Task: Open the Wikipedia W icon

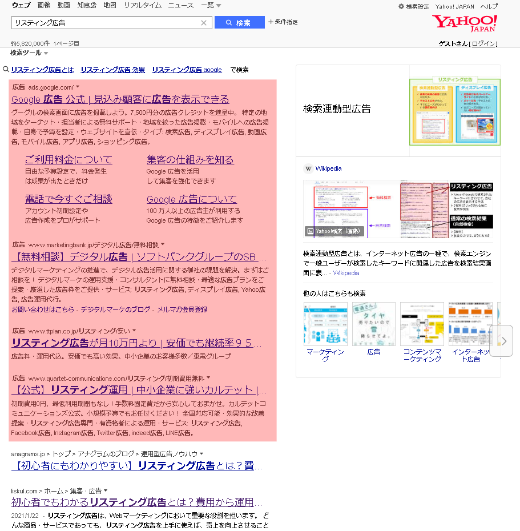Action: 308,168
